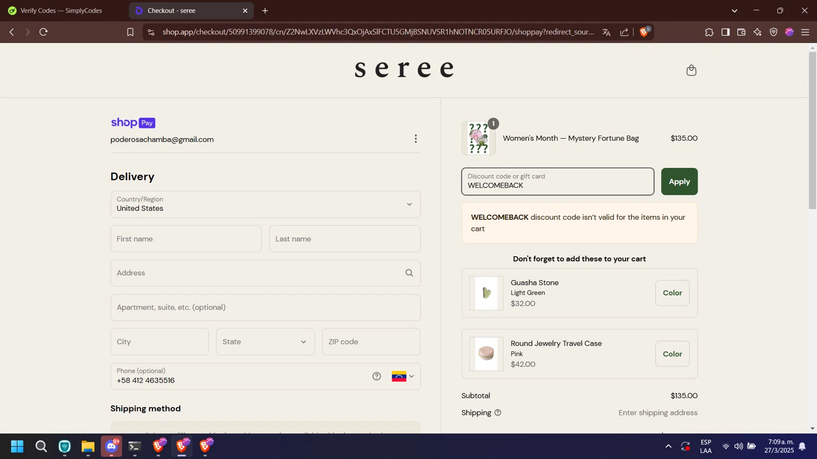Viewport: 817px width, 459px height.
Task: Open the browser hamburger main menu
Action: (x=805, y=32)
